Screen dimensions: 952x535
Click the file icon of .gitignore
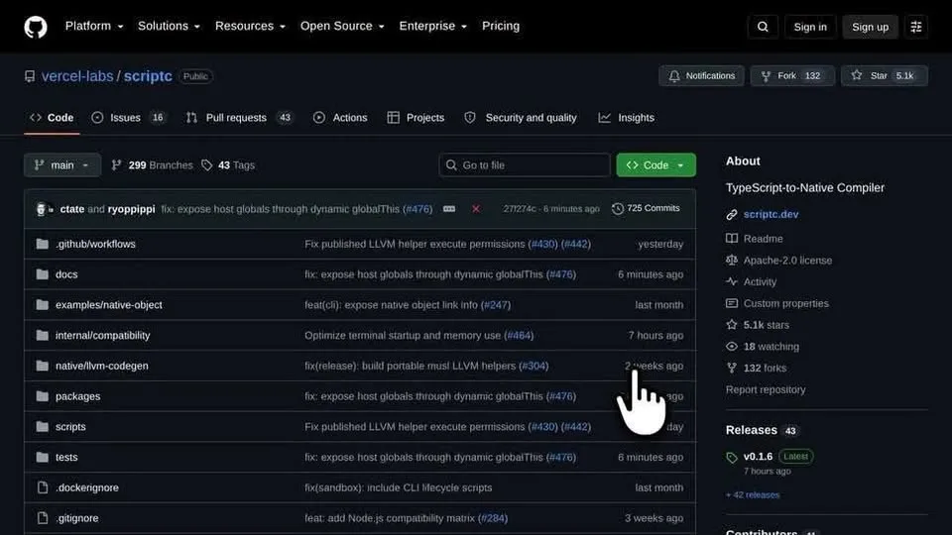[42, 518]
